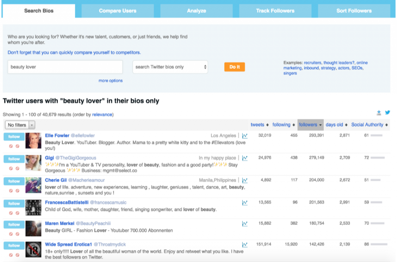Switch to the Compare Users tab
397x262 pixels.
click(117, 11)
